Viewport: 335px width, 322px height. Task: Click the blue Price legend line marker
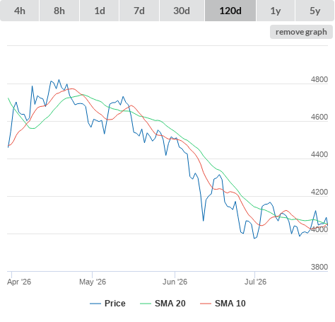[95, 304]
